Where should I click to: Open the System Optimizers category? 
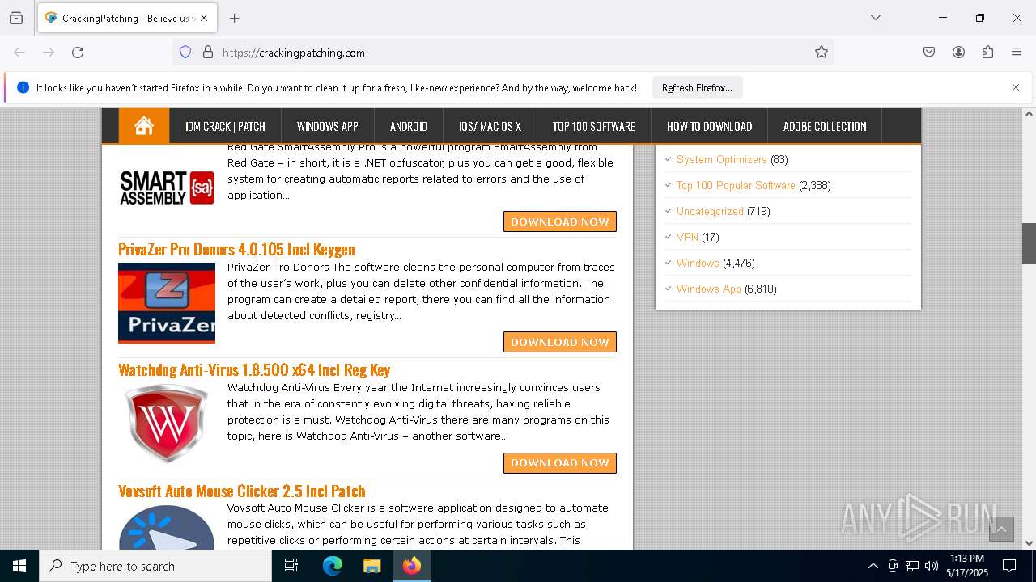tap(721, 159)
